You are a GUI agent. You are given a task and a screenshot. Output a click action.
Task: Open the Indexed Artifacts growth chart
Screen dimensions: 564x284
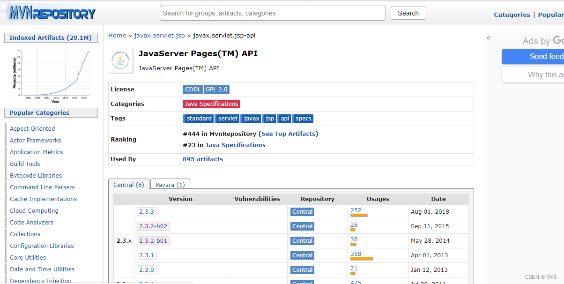tap(51, 76)
